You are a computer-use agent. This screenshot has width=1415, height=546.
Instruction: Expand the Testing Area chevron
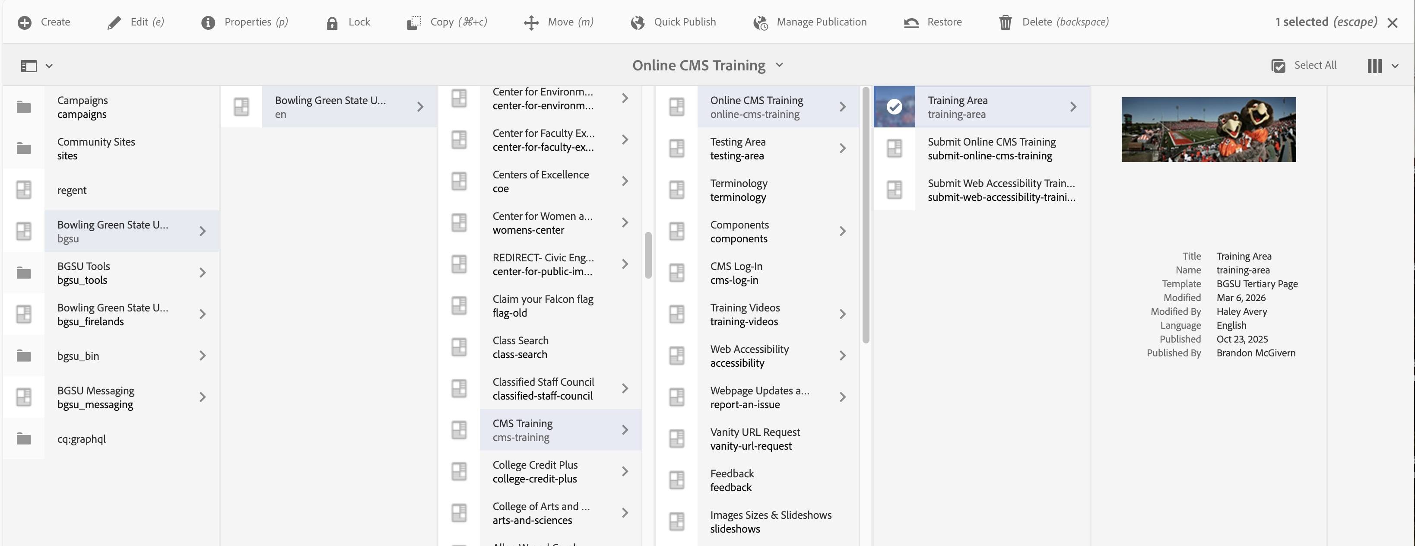click(843, 148)
